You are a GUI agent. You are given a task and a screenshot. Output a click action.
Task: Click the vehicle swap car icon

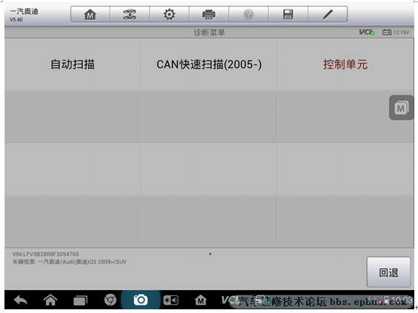click(130, 14)
